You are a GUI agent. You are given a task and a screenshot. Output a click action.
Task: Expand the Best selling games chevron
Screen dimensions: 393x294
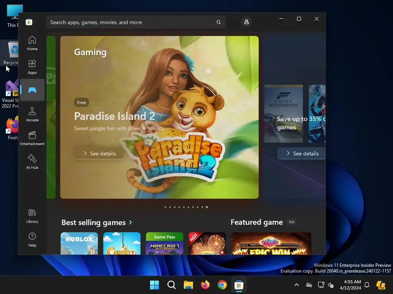tap(130, 222)
